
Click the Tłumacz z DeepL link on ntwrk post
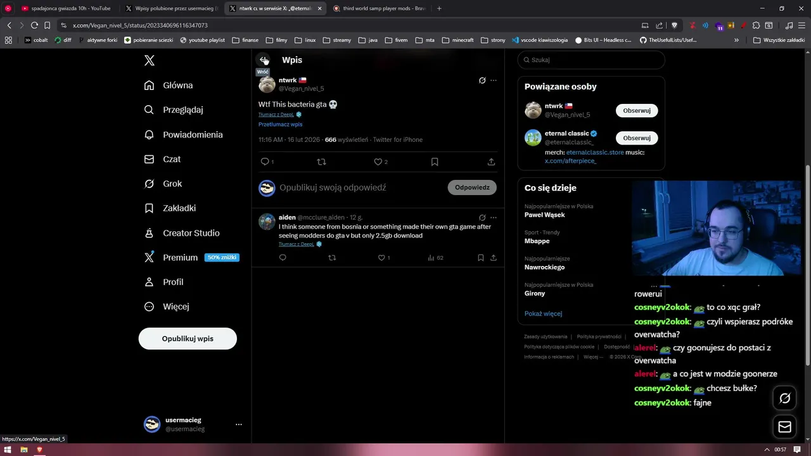[x=276, y=115]
